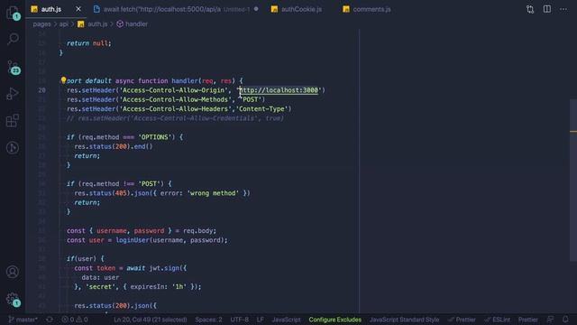The width and height of the screenshot is (577, 325).
Task: Open the More Actions ellipsis menu
Action: click(x=563, y=9)
